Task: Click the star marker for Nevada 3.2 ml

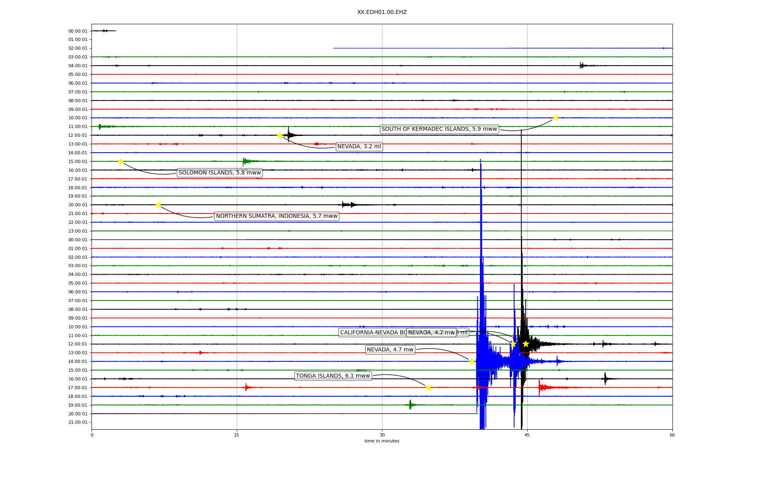Action: [279, 135]
